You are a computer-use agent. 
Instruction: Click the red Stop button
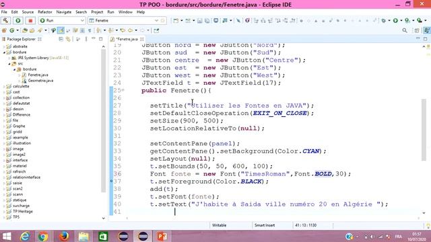pos(30,21)
